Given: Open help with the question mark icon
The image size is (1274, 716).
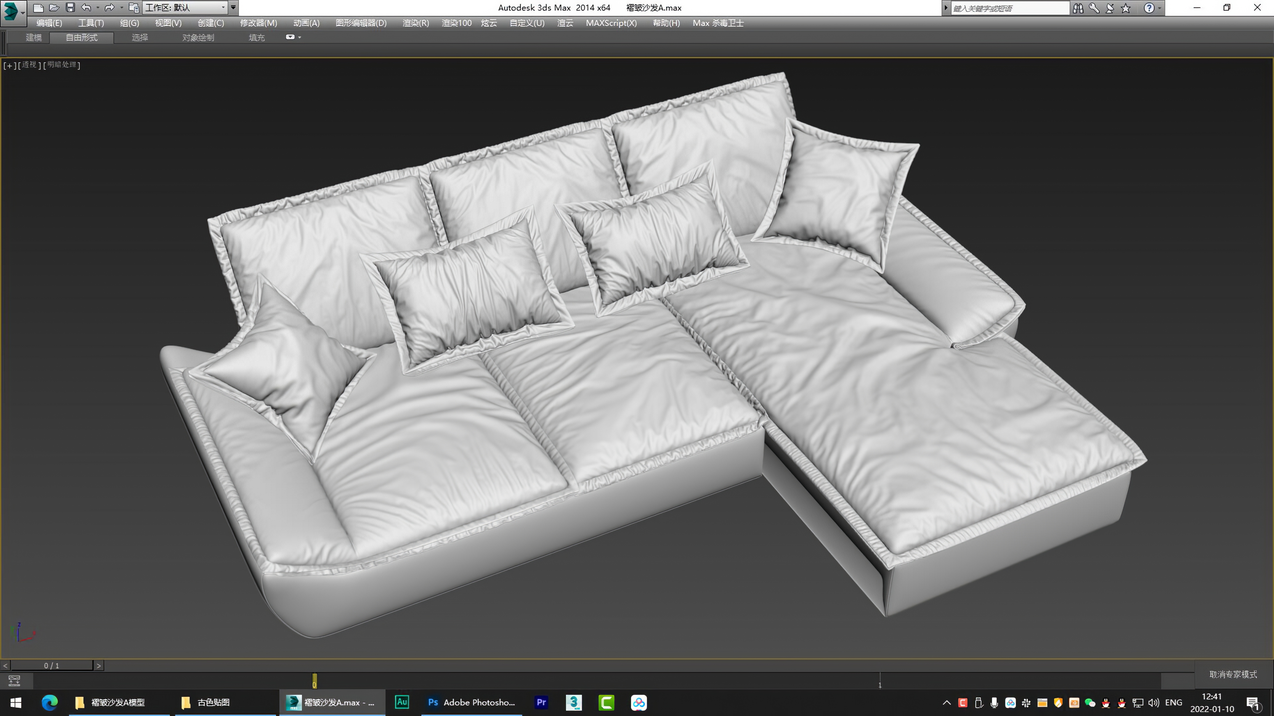Looking at the screenshot, I should (1149, 8).
